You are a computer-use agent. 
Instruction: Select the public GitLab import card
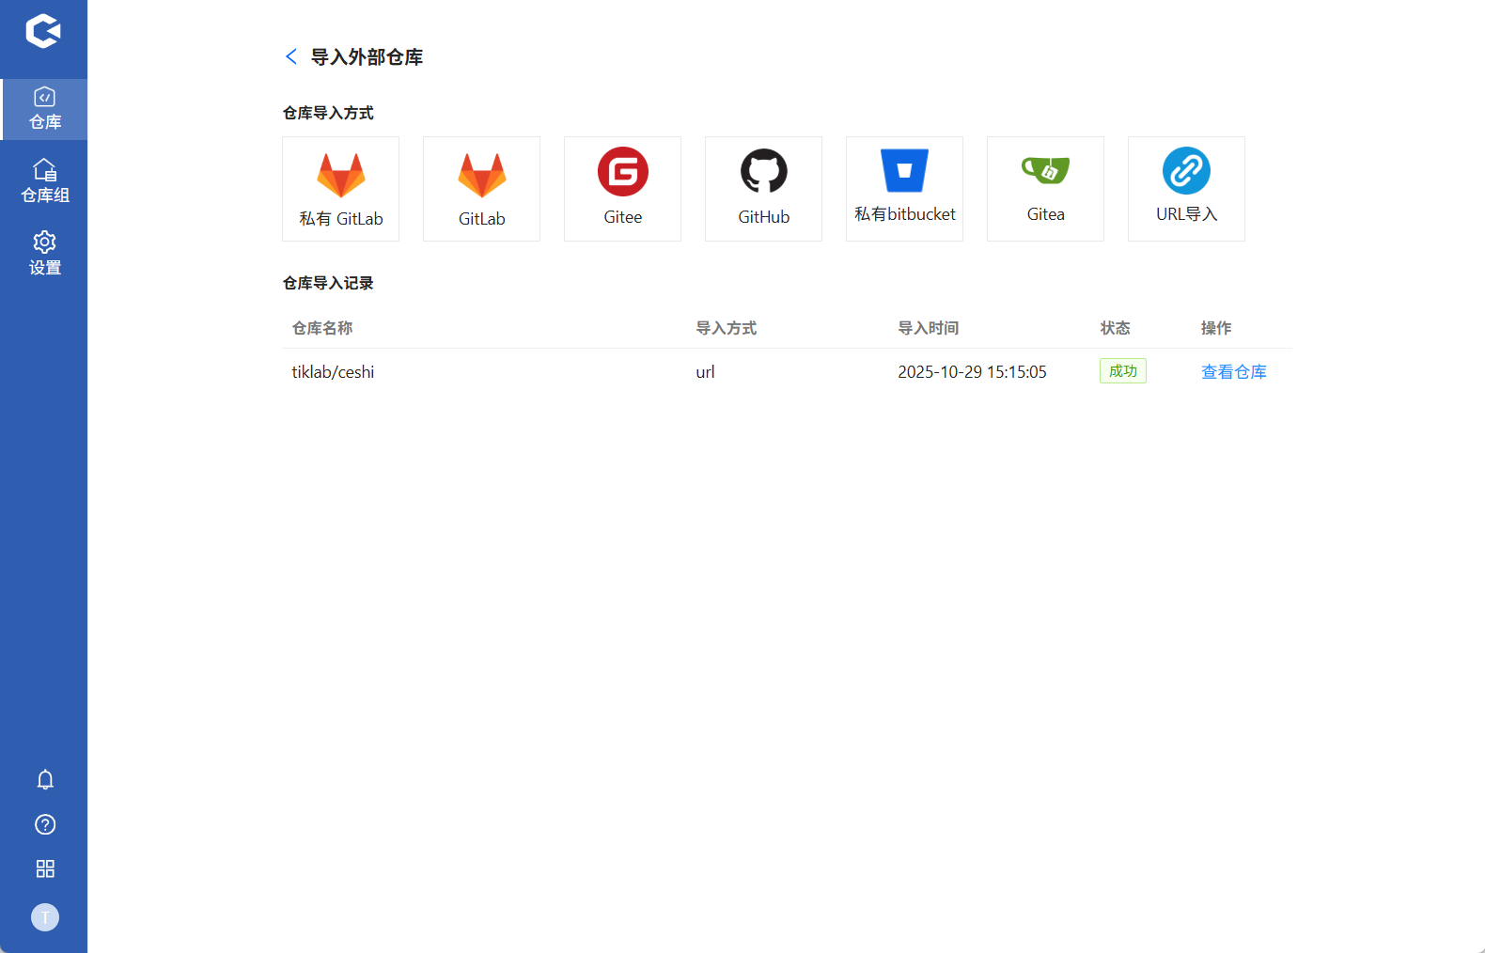(481, 189)
